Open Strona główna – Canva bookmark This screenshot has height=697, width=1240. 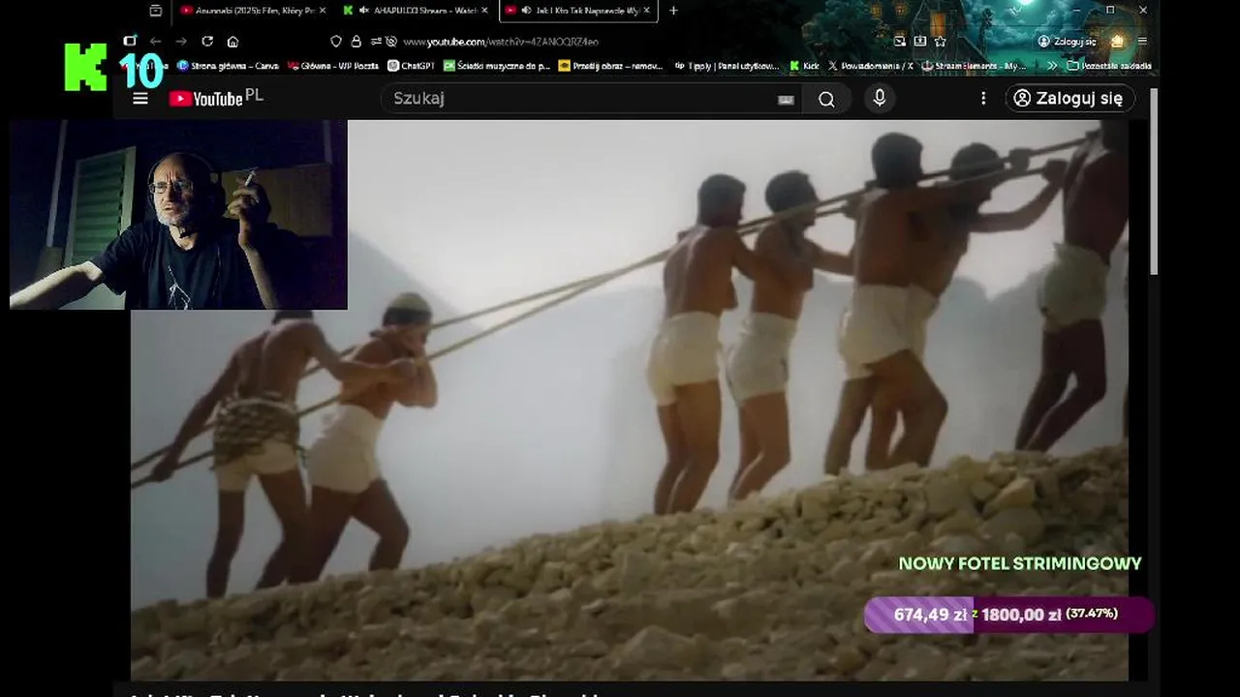228,66
